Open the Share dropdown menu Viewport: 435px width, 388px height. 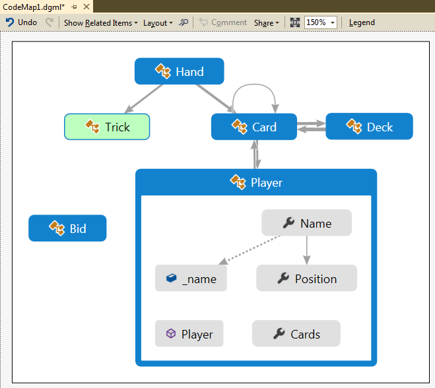266,22
